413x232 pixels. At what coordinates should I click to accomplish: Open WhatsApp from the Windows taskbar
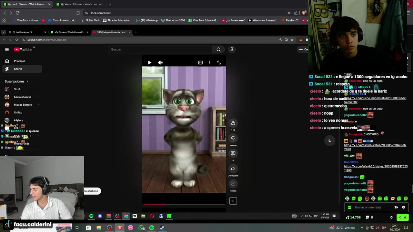141,228
